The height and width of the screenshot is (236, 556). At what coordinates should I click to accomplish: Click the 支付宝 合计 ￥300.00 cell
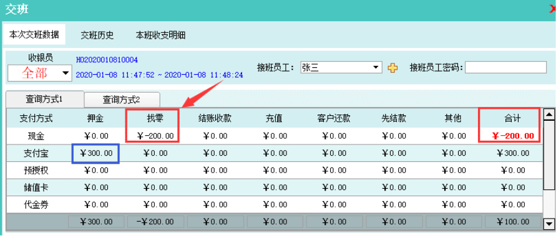513,153
